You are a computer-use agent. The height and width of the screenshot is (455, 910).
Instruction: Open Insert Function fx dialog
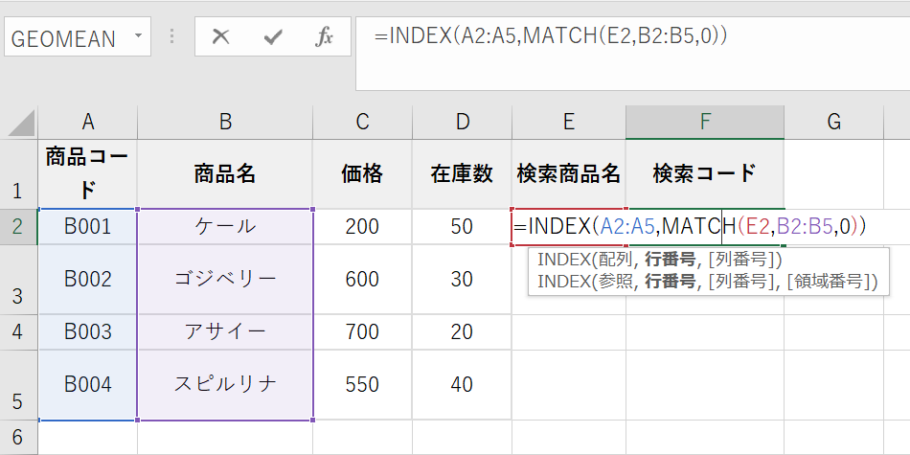(x=325, y=37)
